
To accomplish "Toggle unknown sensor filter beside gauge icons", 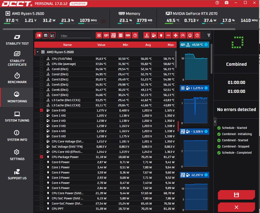I will (x=197, y=35).
